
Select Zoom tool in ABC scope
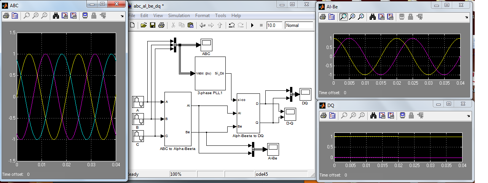coord(26,16)
